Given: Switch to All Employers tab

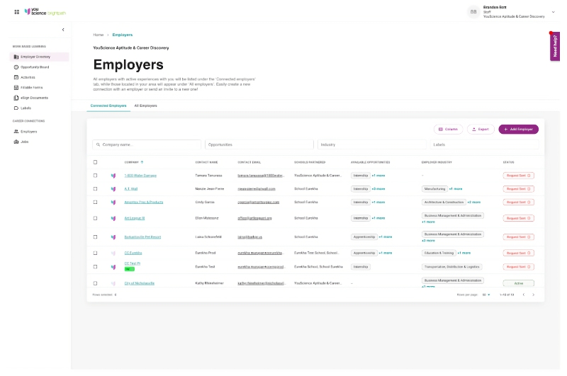Looking at the screenshot, I should pos(146,106).
